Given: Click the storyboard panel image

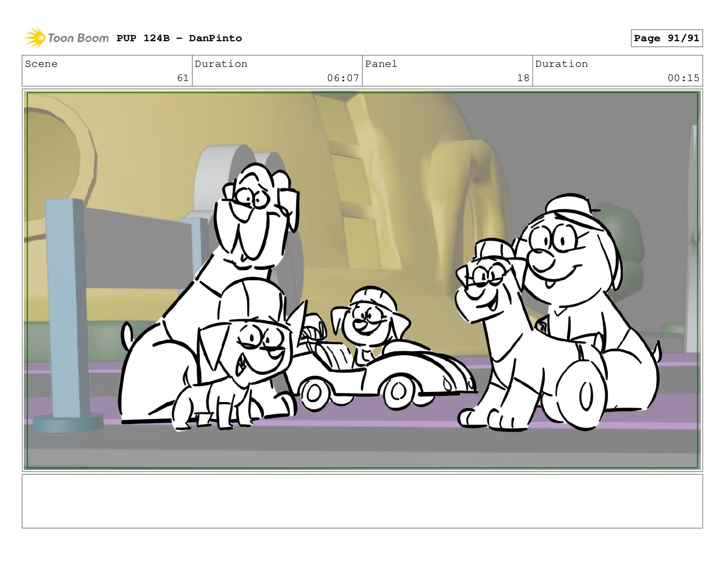Looking at the screenshot, I should pyautogui.click(x=362, y=280).
